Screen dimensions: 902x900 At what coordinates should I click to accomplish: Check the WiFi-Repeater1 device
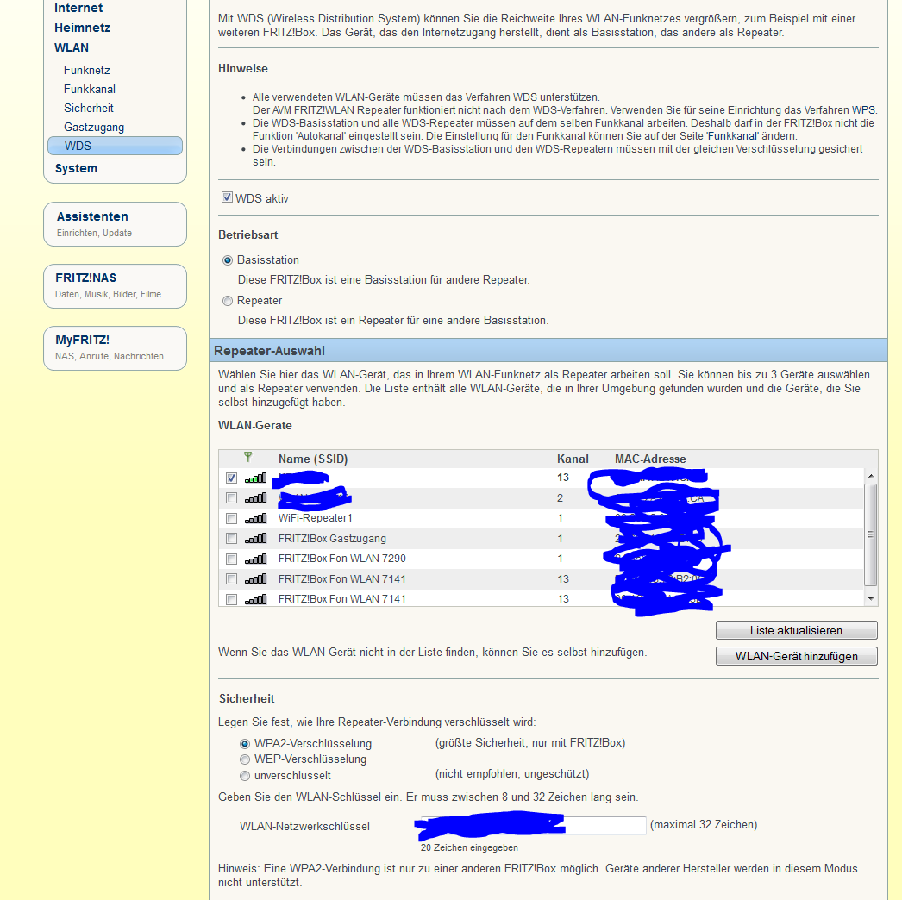pyautogui.click(x=231, y=519)
